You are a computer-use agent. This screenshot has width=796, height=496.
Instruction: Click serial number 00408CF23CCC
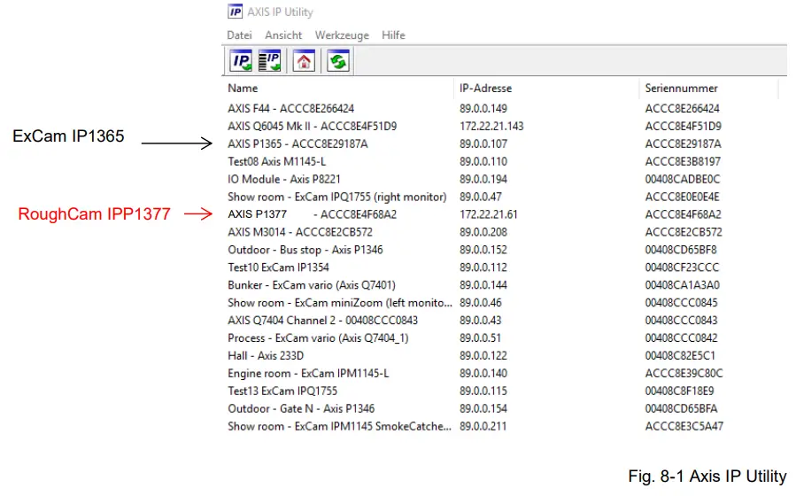(x=683, y=267)
